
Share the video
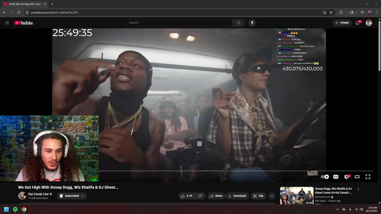pyautogui.click(x=216, y=196)
